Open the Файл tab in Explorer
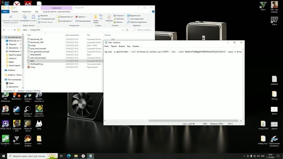 [5, 11]
